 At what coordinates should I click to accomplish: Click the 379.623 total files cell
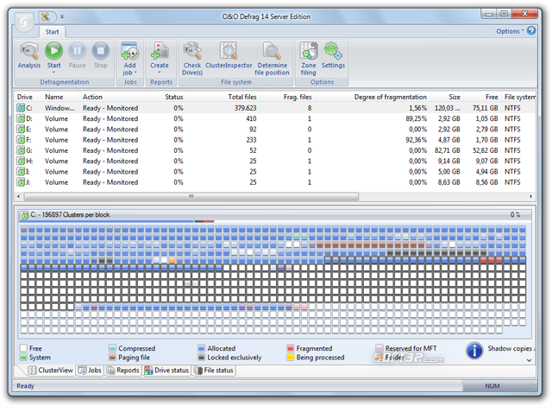245,108
